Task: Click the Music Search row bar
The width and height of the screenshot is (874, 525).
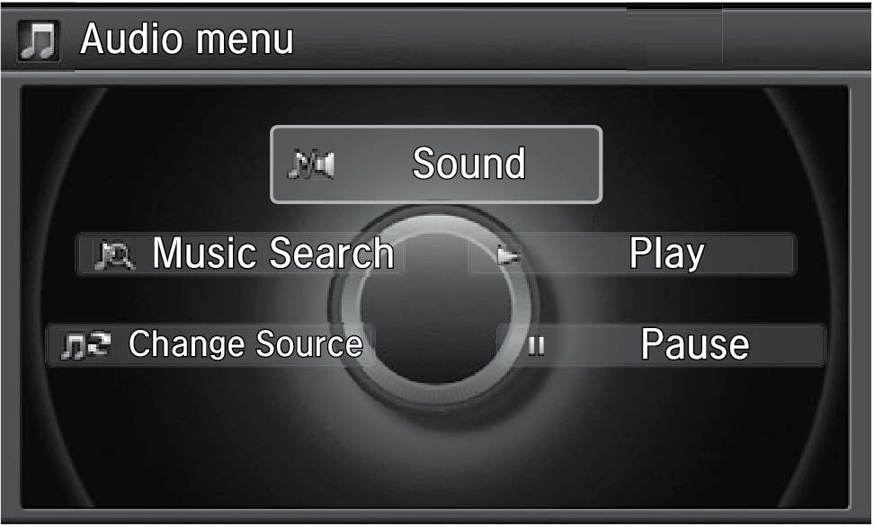Action: click(240, 254)
